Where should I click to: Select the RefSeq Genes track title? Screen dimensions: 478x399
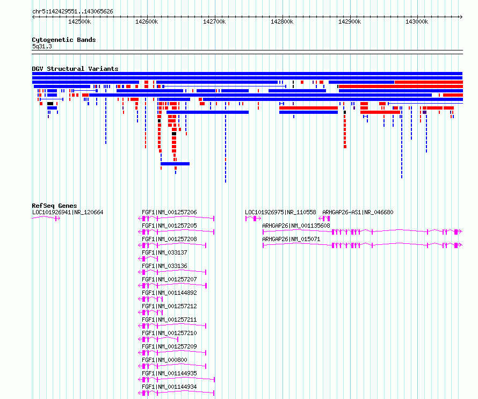click(54, 206)
